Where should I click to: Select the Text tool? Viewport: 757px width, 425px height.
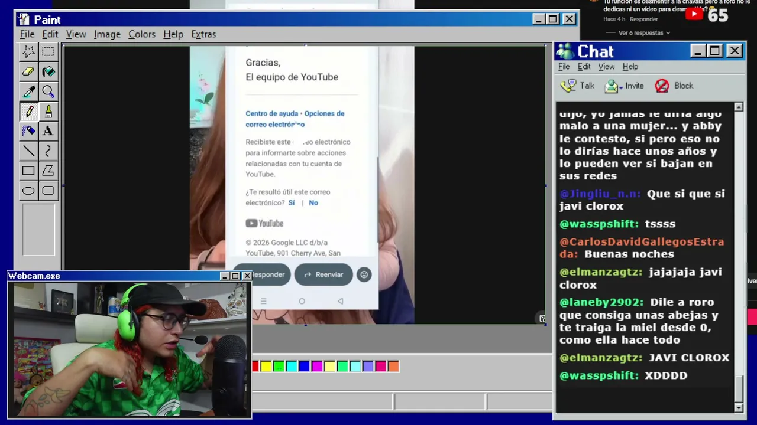click(48, 131)
